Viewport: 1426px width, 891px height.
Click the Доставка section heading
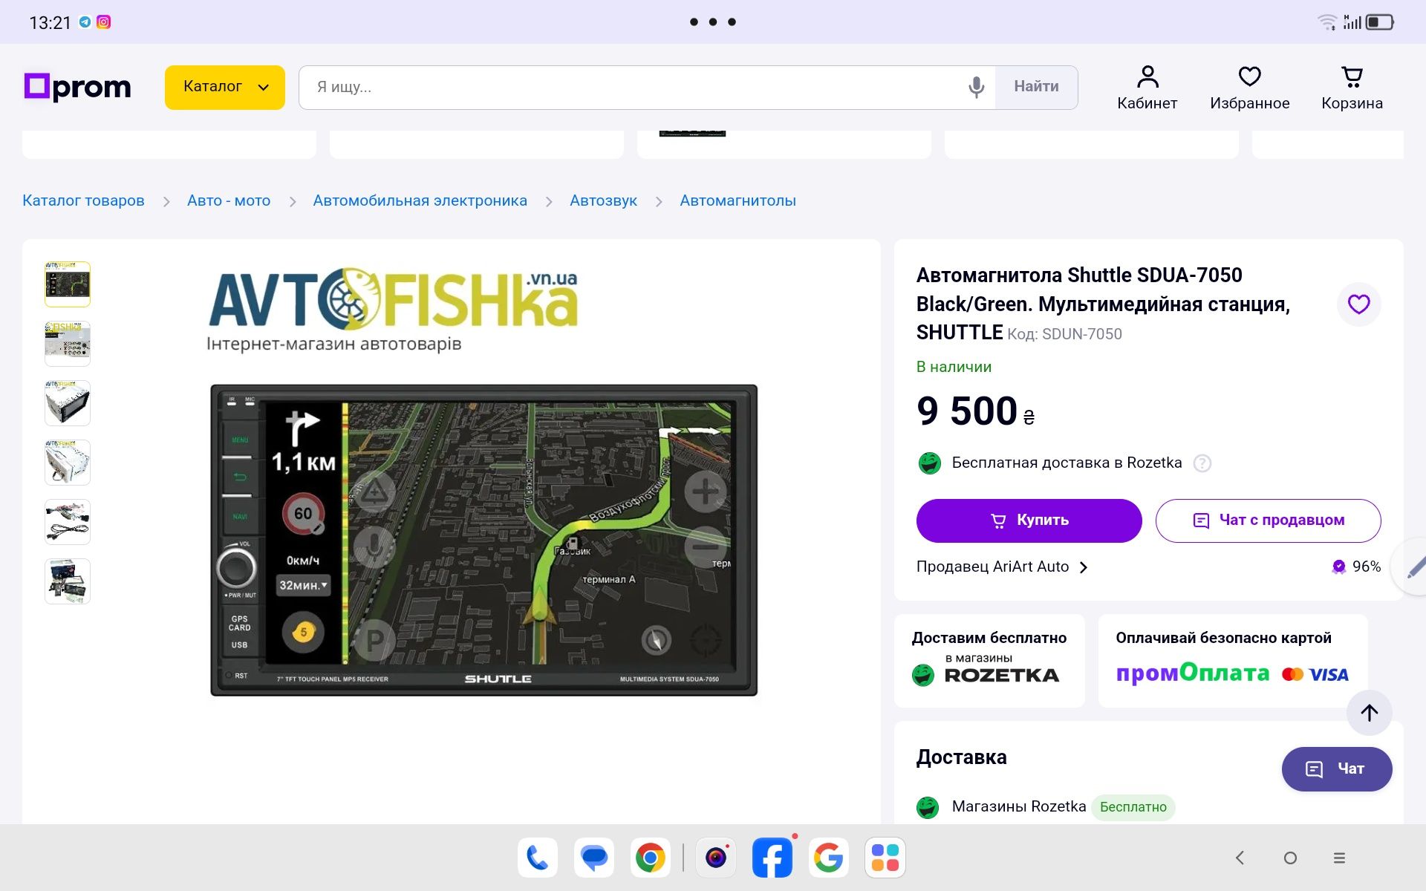(x=961, y=757)
